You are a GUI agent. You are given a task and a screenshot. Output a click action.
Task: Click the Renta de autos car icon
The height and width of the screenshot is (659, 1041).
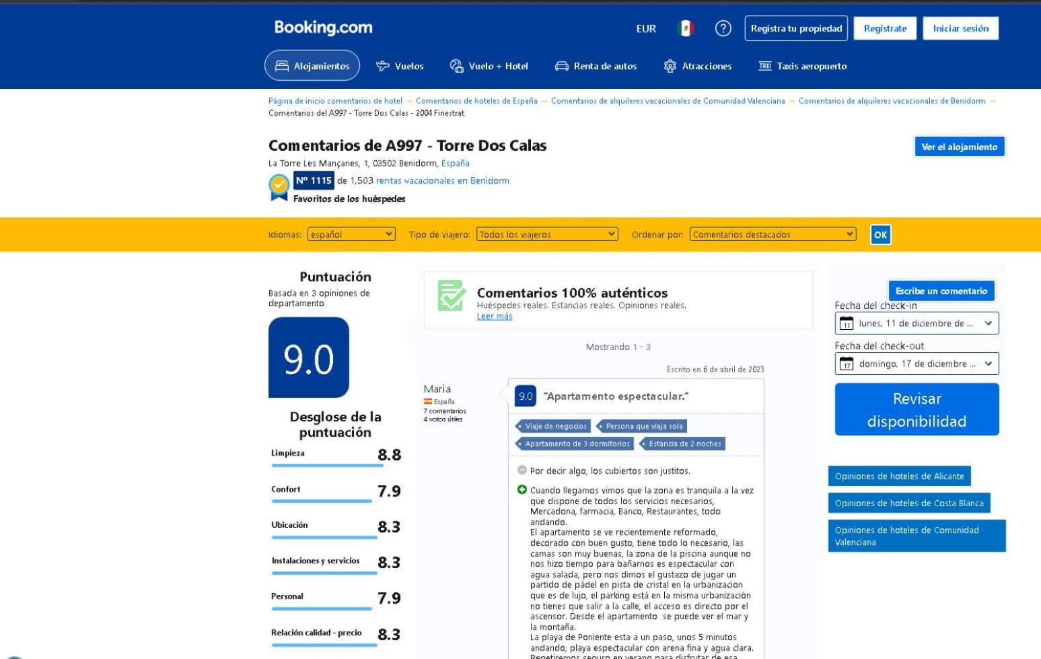(561, 66)
